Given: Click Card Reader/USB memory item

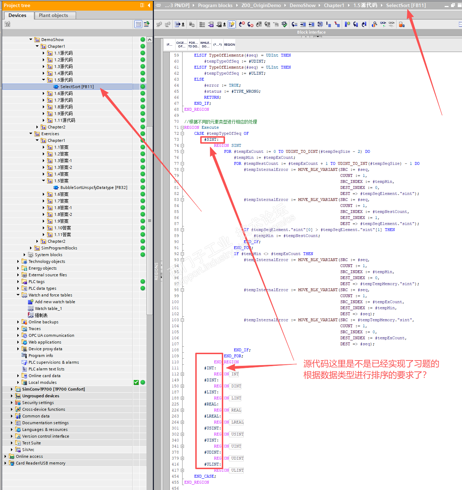Looking at the screenshot, I should [40, 463].
